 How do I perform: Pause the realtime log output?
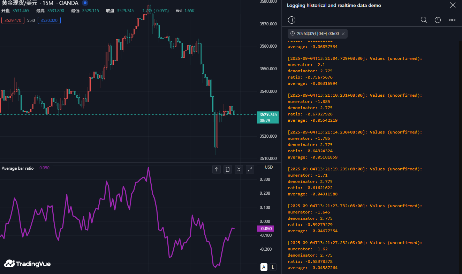coord(291,20)
